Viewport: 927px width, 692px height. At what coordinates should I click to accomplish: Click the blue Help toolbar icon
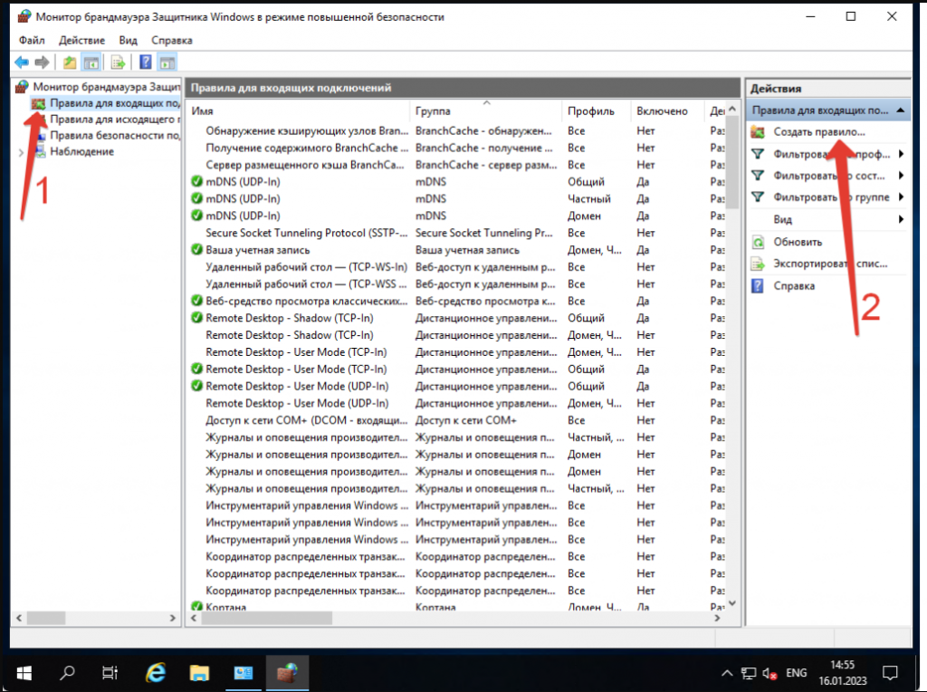point(146,62)
